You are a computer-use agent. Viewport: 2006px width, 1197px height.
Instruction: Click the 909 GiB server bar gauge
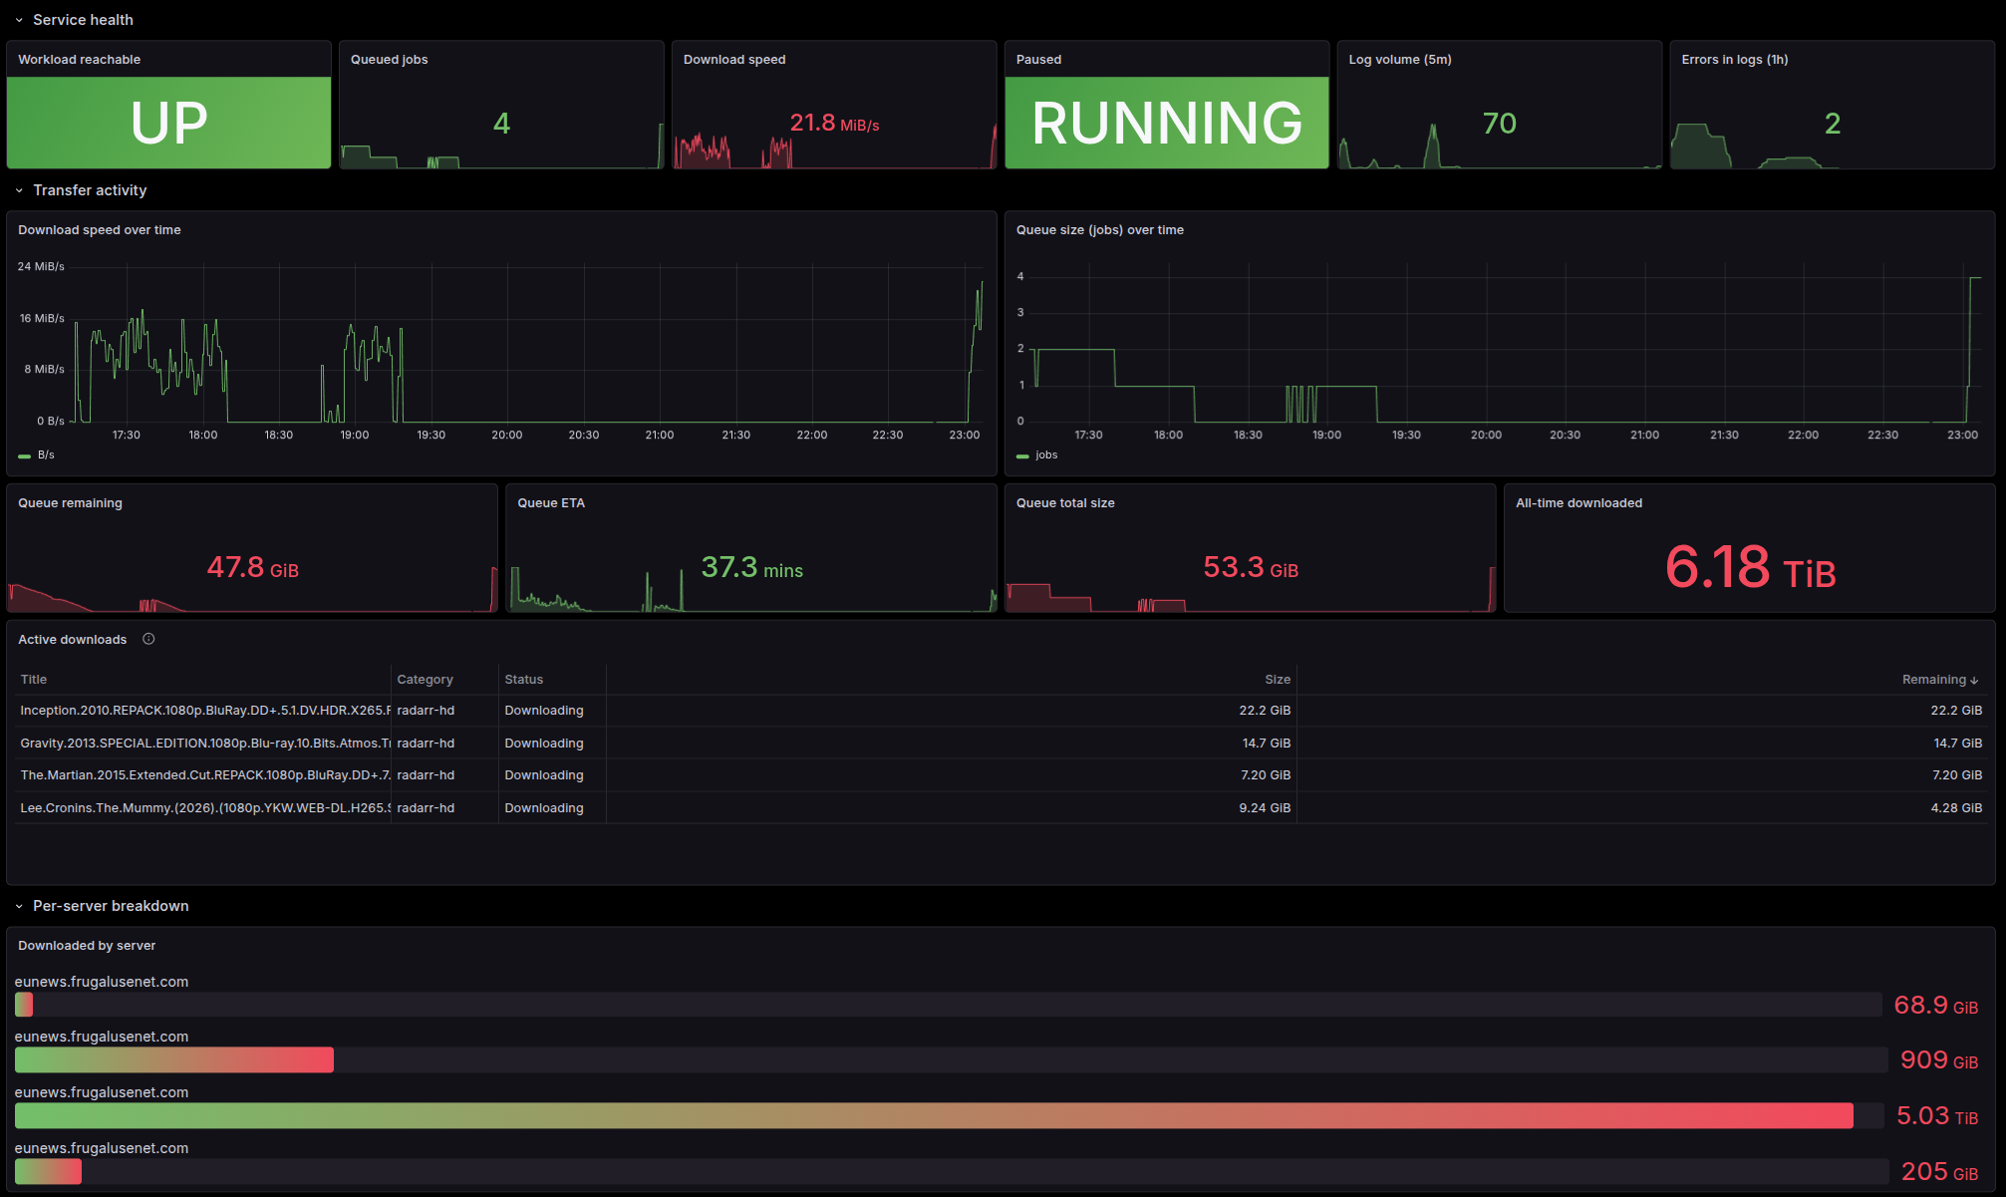[x=951, y=1059]
